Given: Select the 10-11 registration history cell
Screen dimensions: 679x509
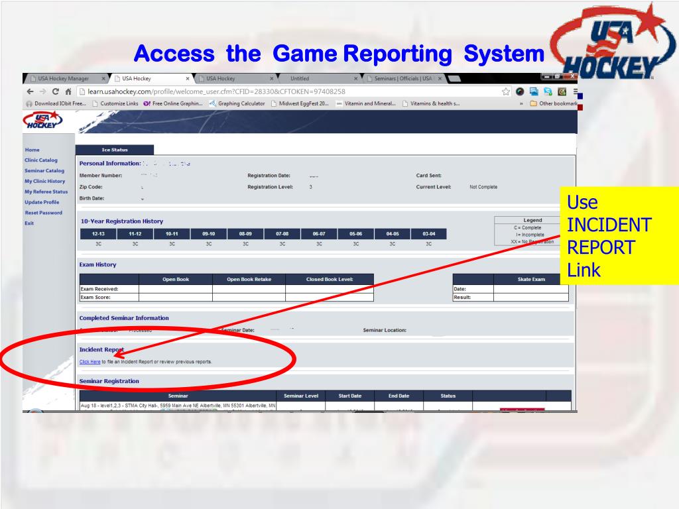Looking at the screenshot, I should click(172, 234).
